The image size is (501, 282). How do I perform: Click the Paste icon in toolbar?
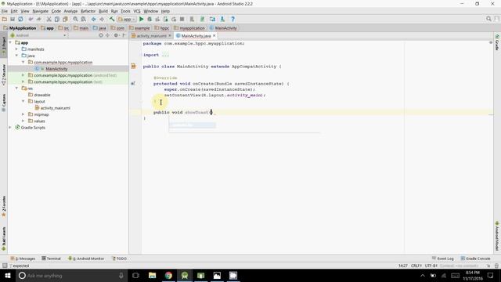tap(65, 19)
